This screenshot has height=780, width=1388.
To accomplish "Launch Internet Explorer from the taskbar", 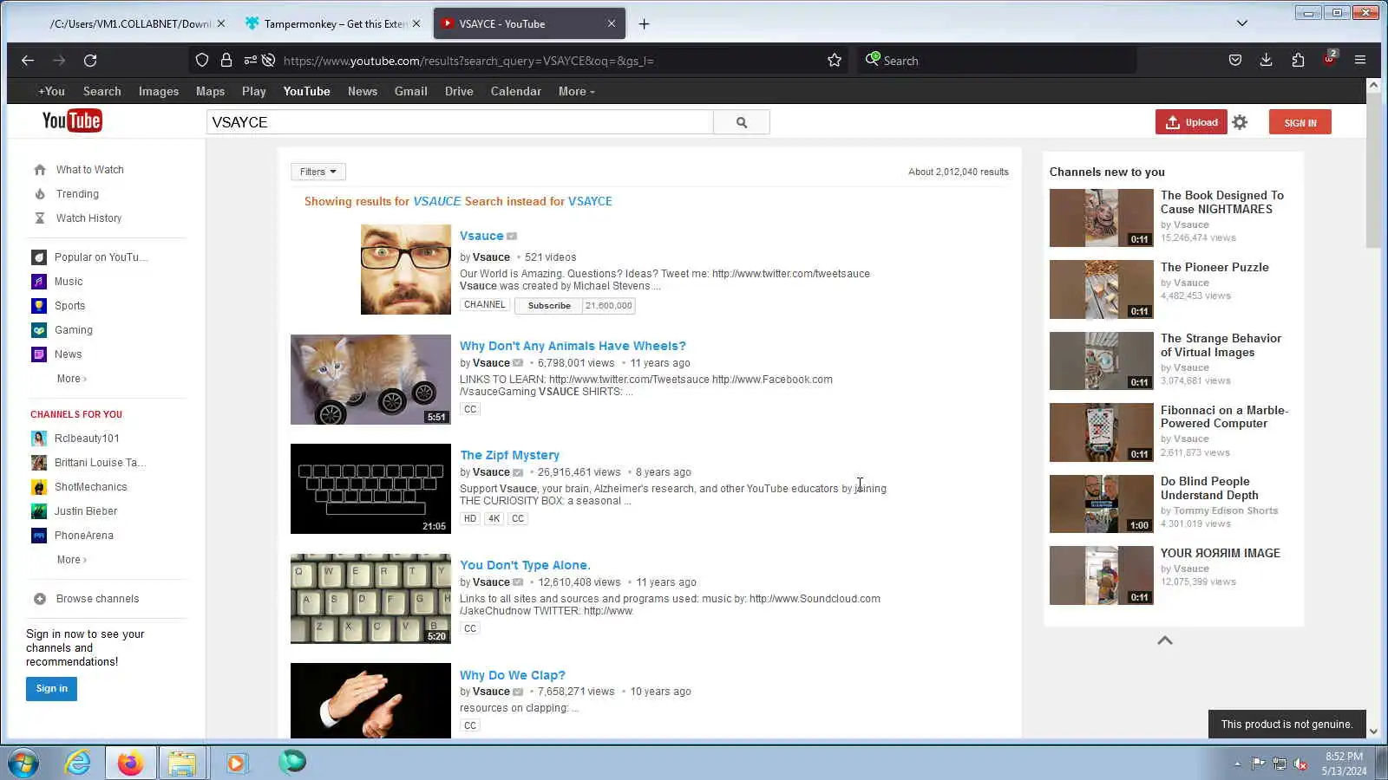I will pyautogui.click(x=78, y=763).
